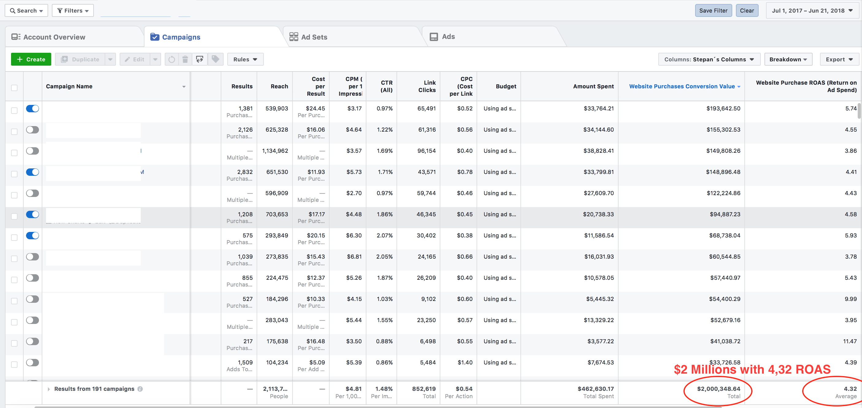Click the Ads tab icon

434,37
